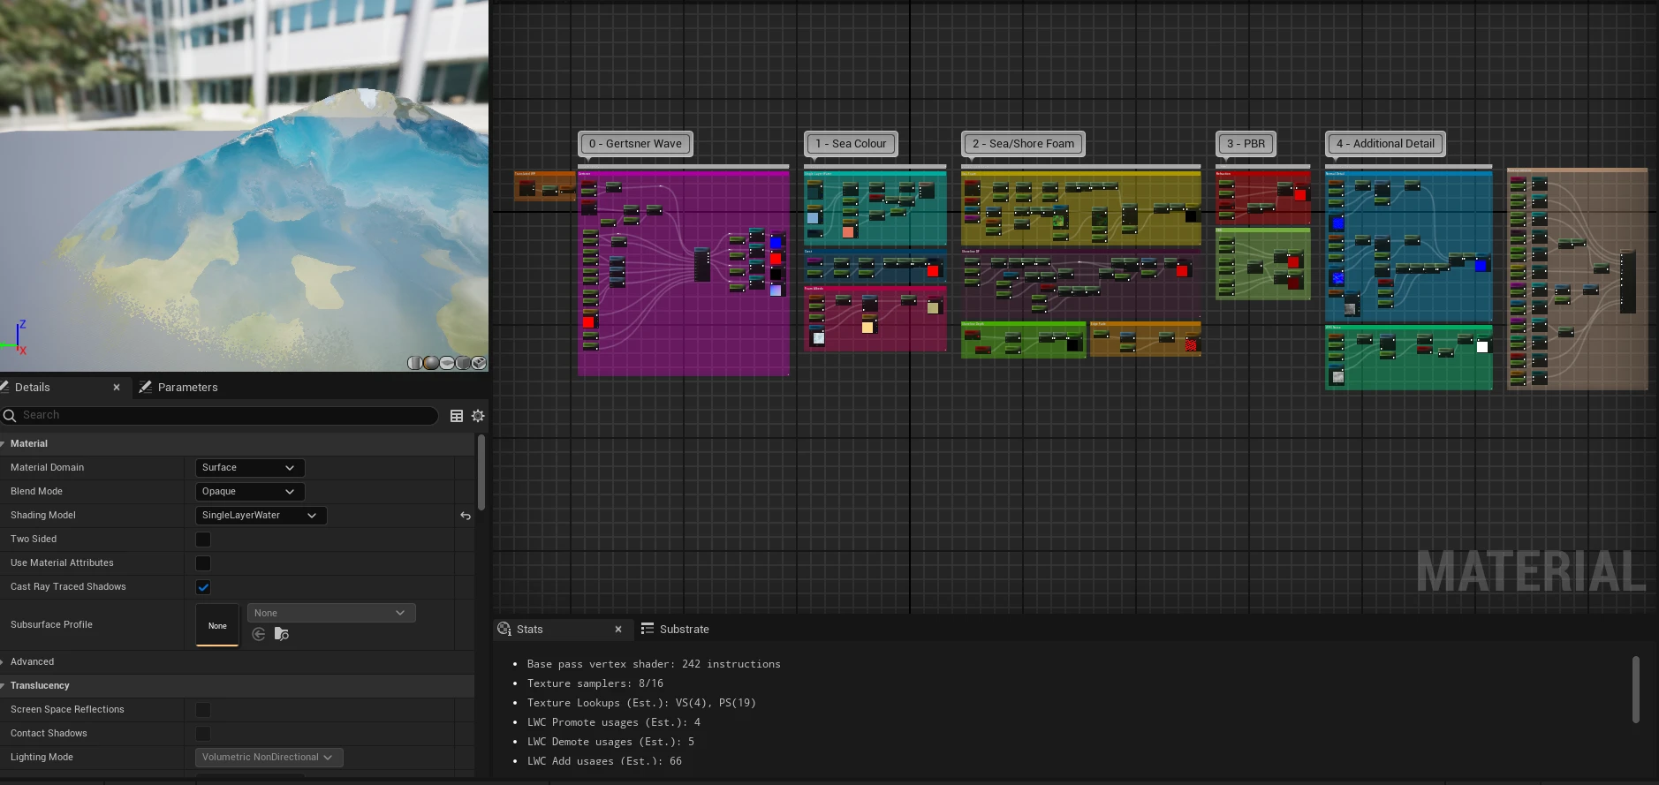Set preview mesh to sphere primitive
This screenshot has width=1659, height=785.
coord(430,363)
